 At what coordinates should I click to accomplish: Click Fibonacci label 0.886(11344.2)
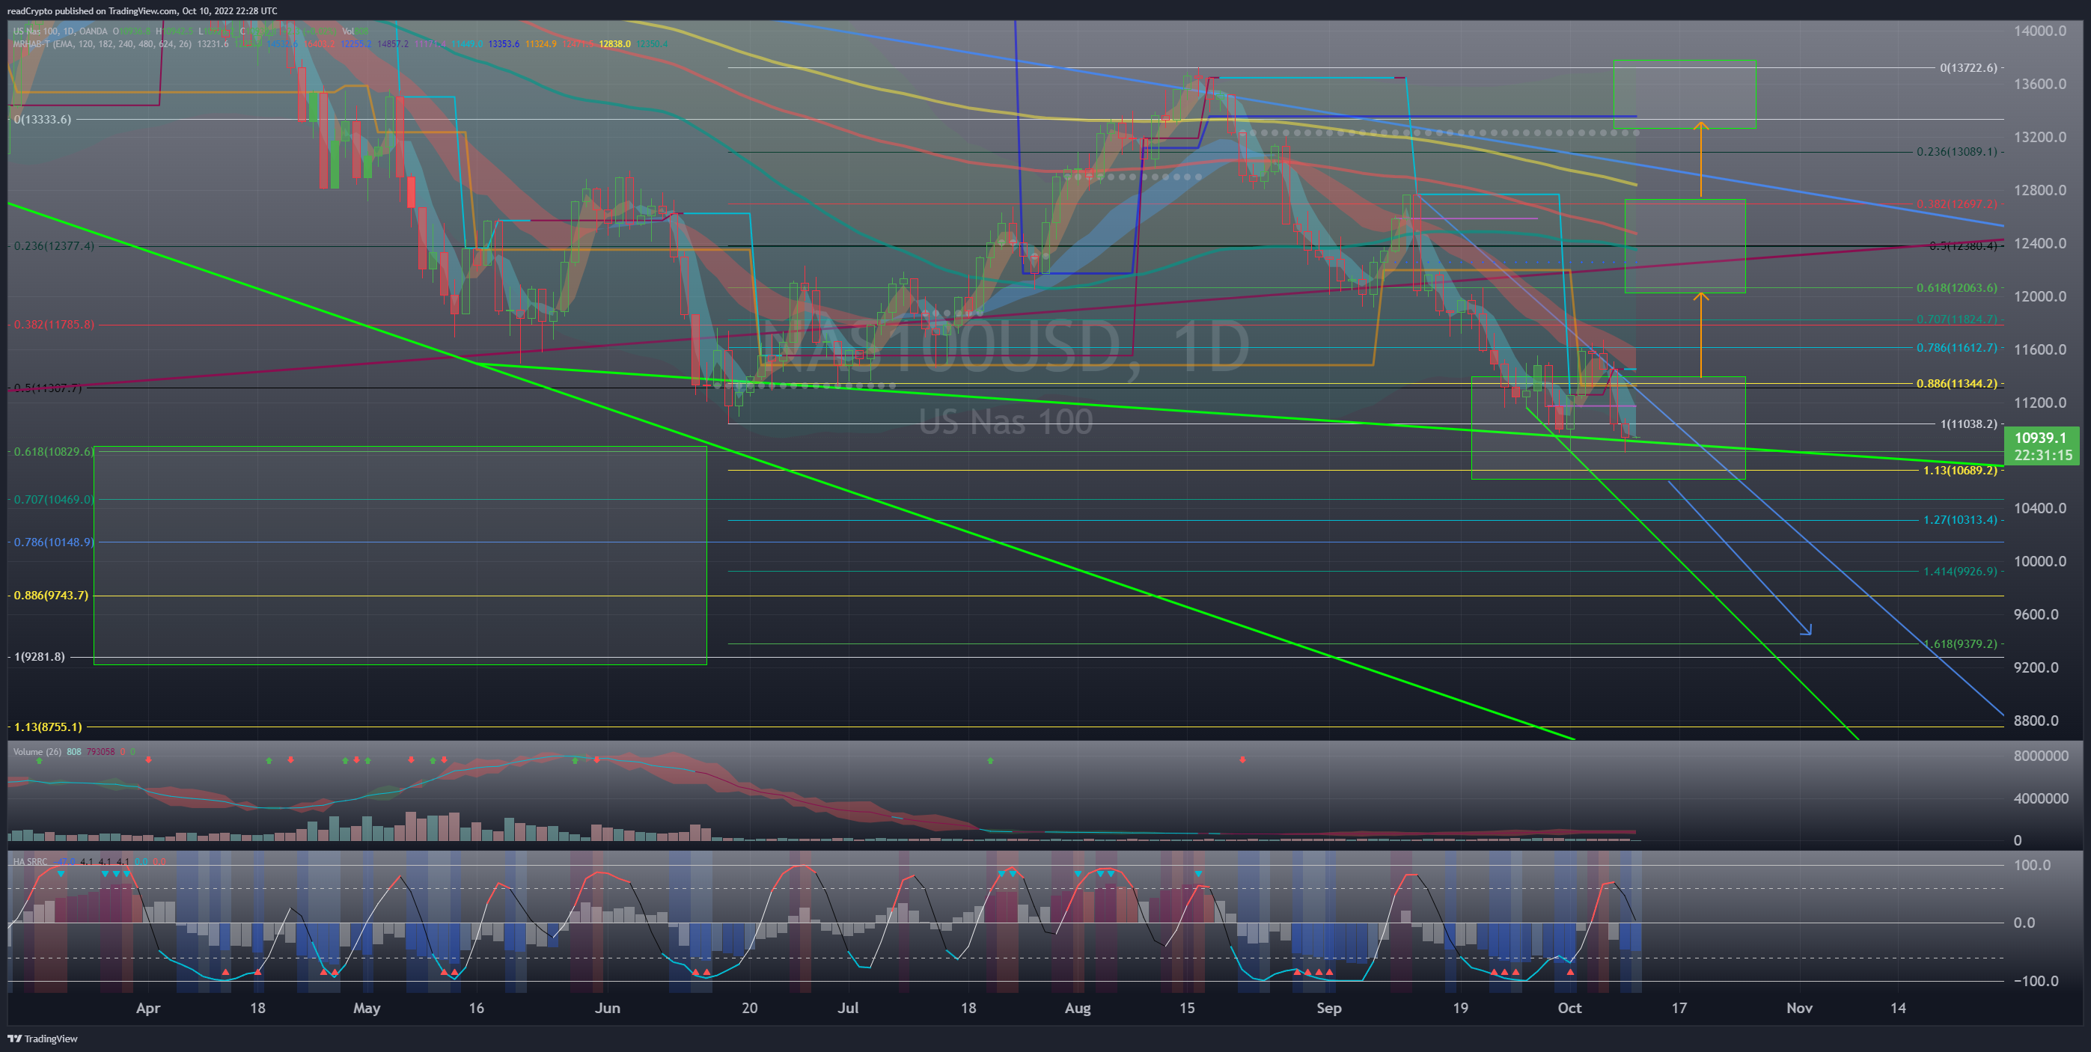1956,383
